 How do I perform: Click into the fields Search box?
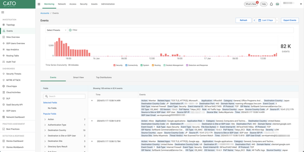pos(64,96)
